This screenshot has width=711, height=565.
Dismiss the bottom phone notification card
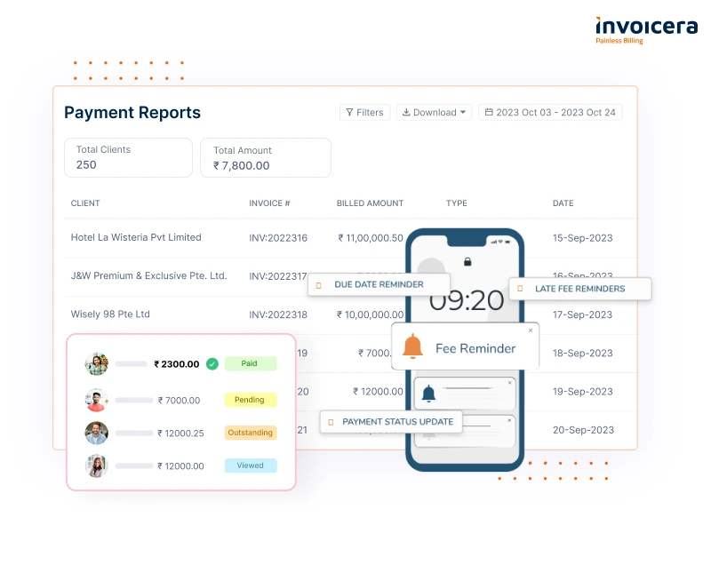(509, 420)
